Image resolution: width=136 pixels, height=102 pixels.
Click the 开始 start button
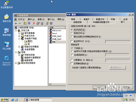point(4,100)
